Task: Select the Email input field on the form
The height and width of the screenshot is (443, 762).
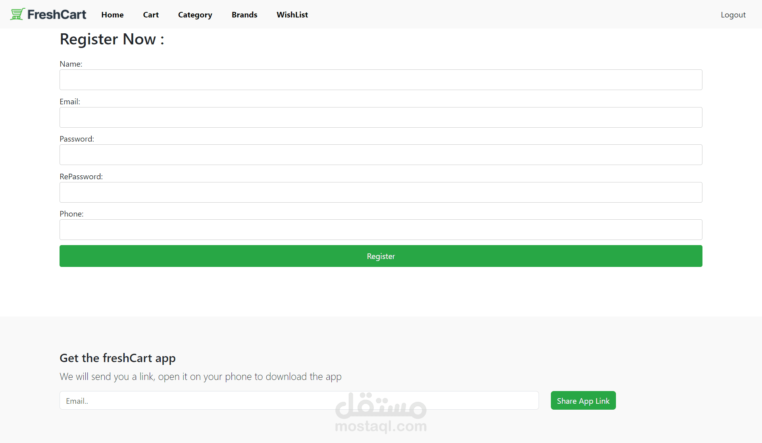Action: [381, 117]
